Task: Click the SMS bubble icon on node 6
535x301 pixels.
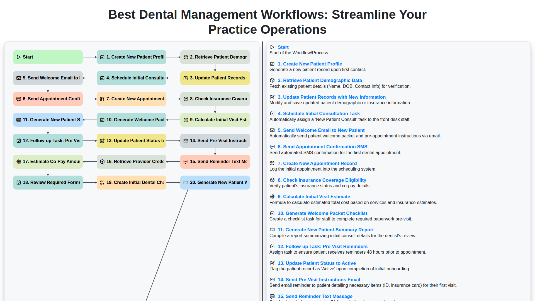Action: pos(19,99)
